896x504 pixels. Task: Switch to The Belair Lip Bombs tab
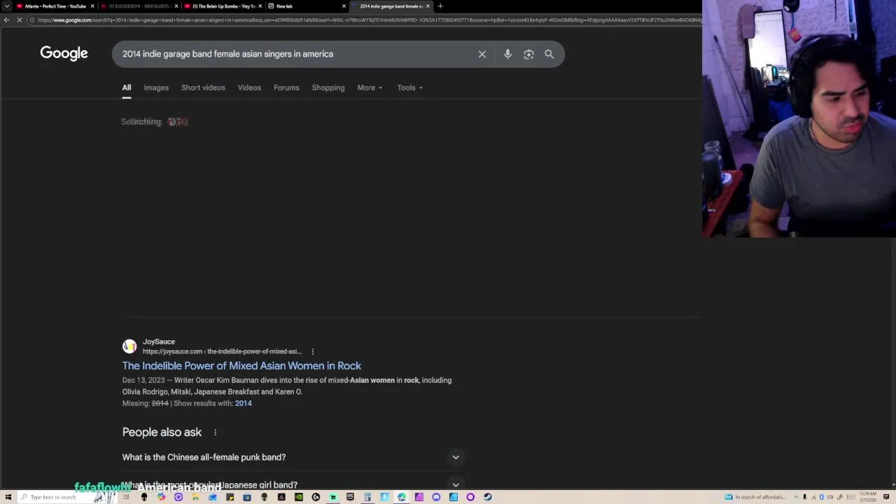[223, 6]
